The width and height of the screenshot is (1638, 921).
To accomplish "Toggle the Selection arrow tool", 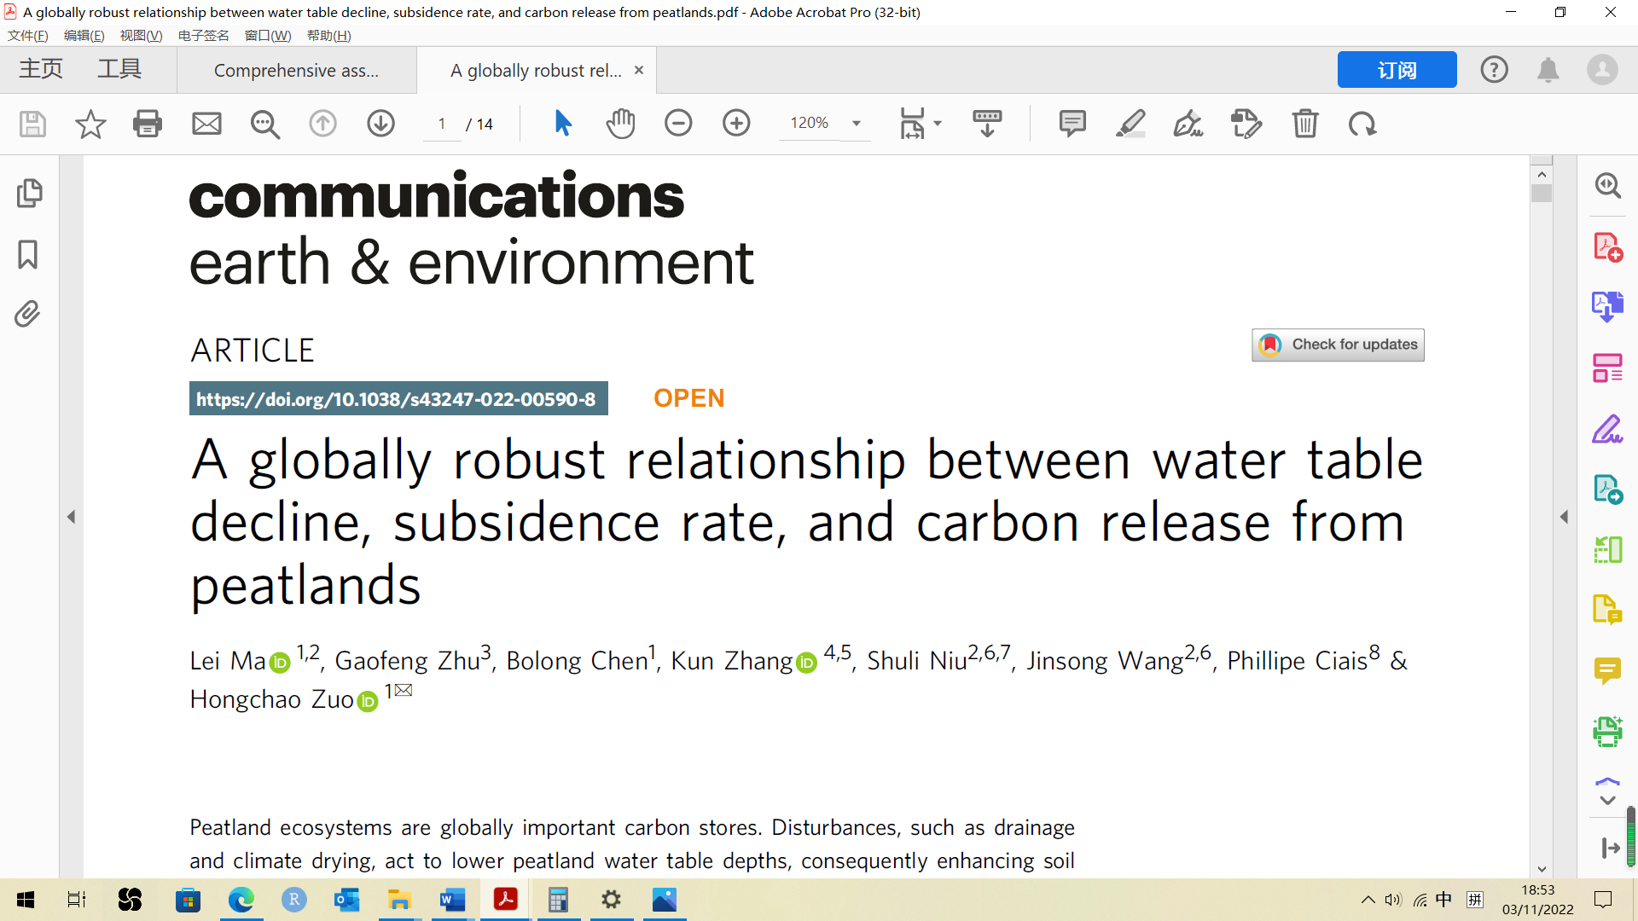I will 562,124.
